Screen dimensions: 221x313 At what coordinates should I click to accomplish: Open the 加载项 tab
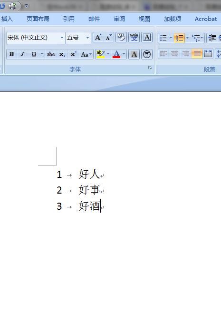(x=173, y=19)
